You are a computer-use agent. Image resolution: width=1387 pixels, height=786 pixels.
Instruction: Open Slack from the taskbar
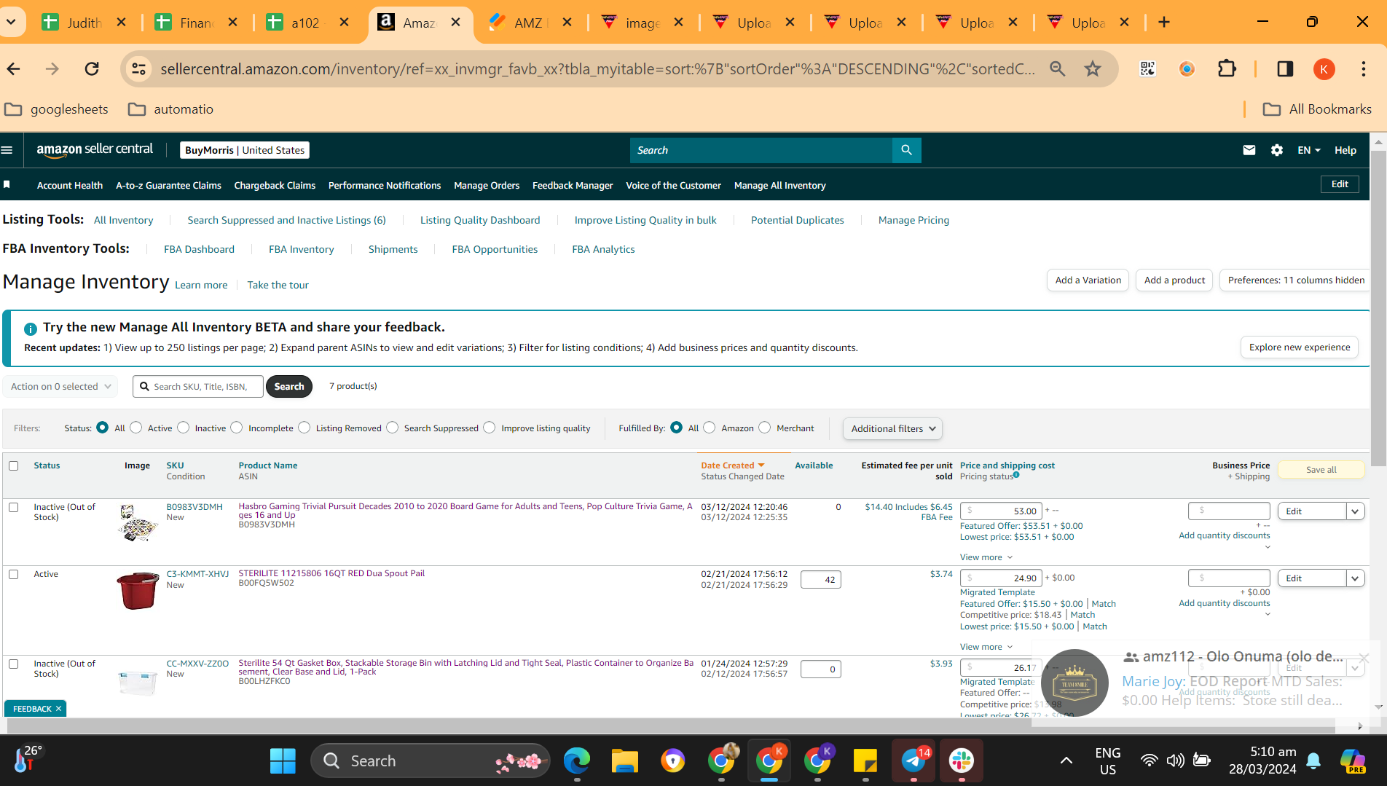(x=961, y=761)
